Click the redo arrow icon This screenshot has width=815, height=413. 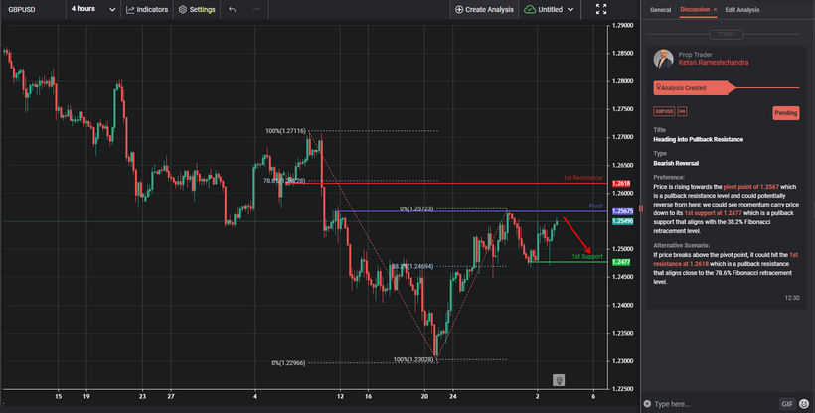pos(255,9)
